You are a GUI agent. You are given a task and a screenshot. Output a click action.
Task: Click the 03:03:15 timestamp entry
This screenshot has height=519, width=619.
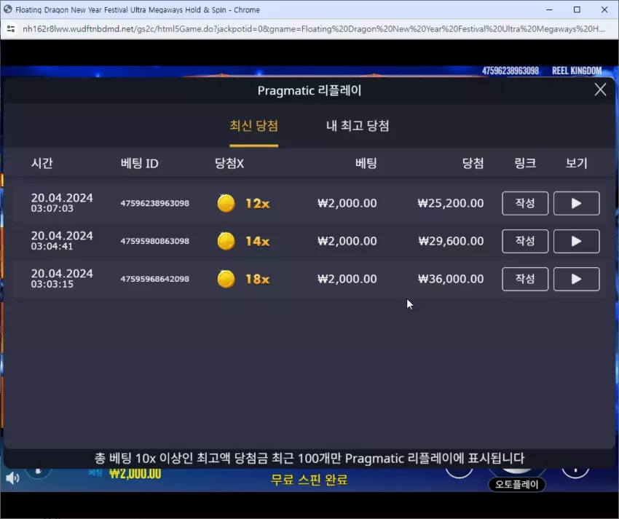click(52, 284)
